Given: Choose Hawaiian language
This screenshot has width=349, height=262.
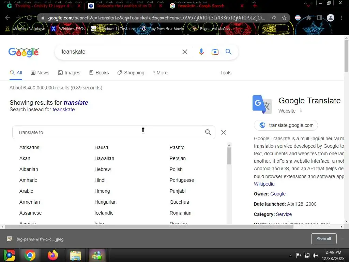Looking at the screenshot, I should tap(104, 158).
